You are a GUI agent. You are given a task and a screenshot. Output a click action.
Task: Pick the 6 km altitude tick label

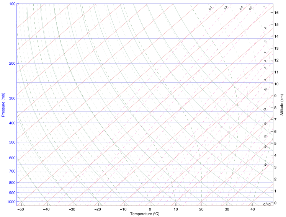(275, 132)
